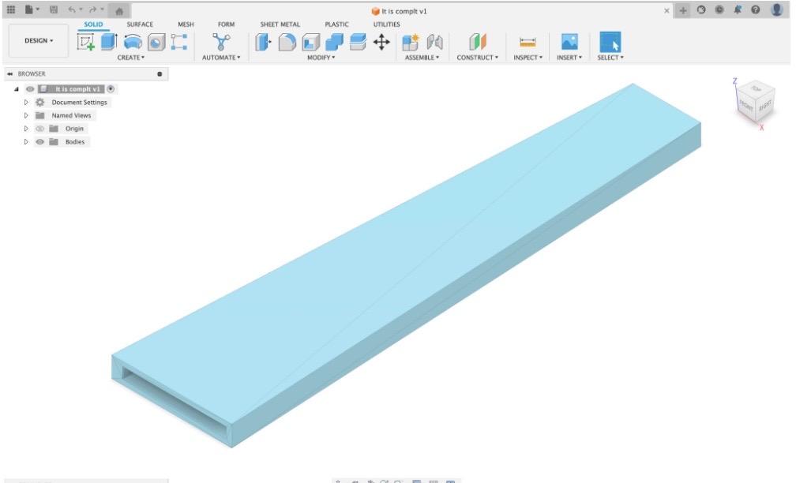Toggle visibility of It is complt v1 component
Viewport: 796px width, 483px height.
(30, 88)
